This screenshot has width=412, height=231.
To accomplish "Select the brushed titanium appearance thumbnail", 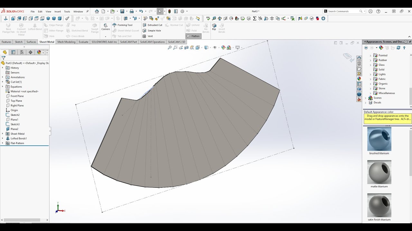I will click(x=379, y=139).
